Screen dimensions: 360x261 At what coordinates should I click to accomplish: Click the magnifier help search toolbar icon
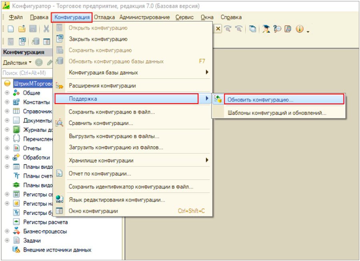click(277, 29)
